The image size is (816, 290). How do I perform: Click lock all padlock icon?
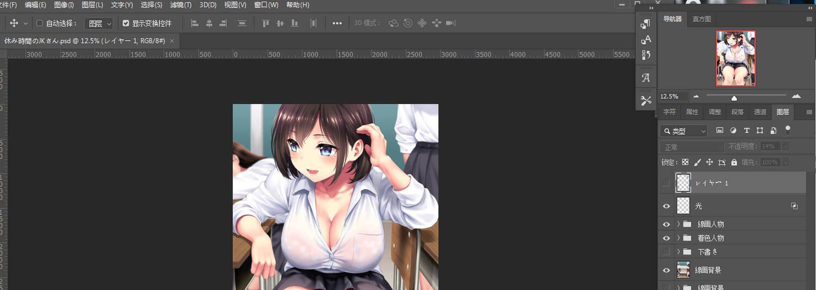click(x=734, y=162)
